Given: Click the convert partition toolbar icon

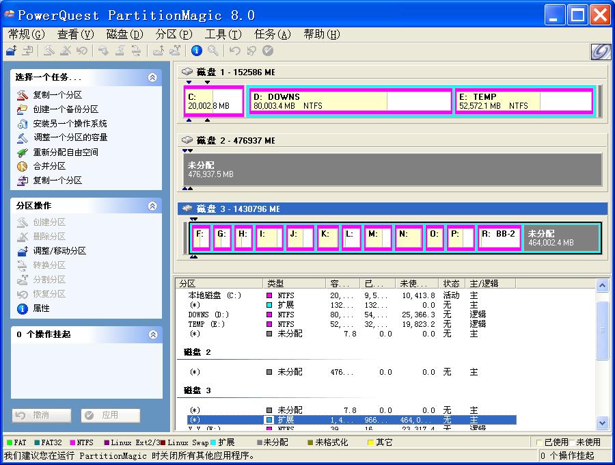Looking at the screenshot, I should pos(136,51).
